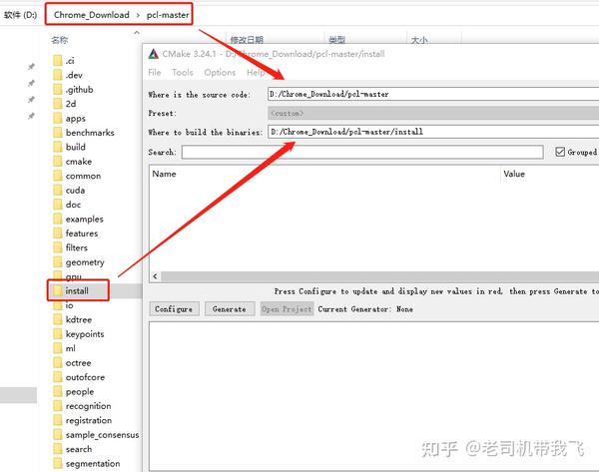
Task: Select the geometry folder icon
Action: point(58,262)
